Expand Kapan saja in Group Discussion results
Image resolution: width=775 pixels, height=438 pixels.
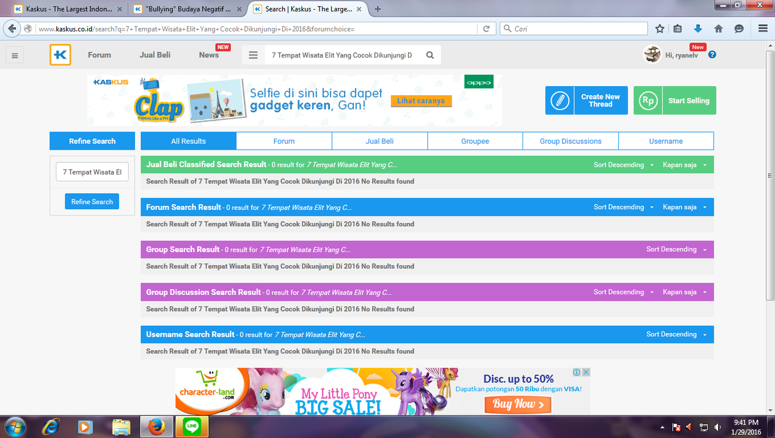click(x=685, y=292)
